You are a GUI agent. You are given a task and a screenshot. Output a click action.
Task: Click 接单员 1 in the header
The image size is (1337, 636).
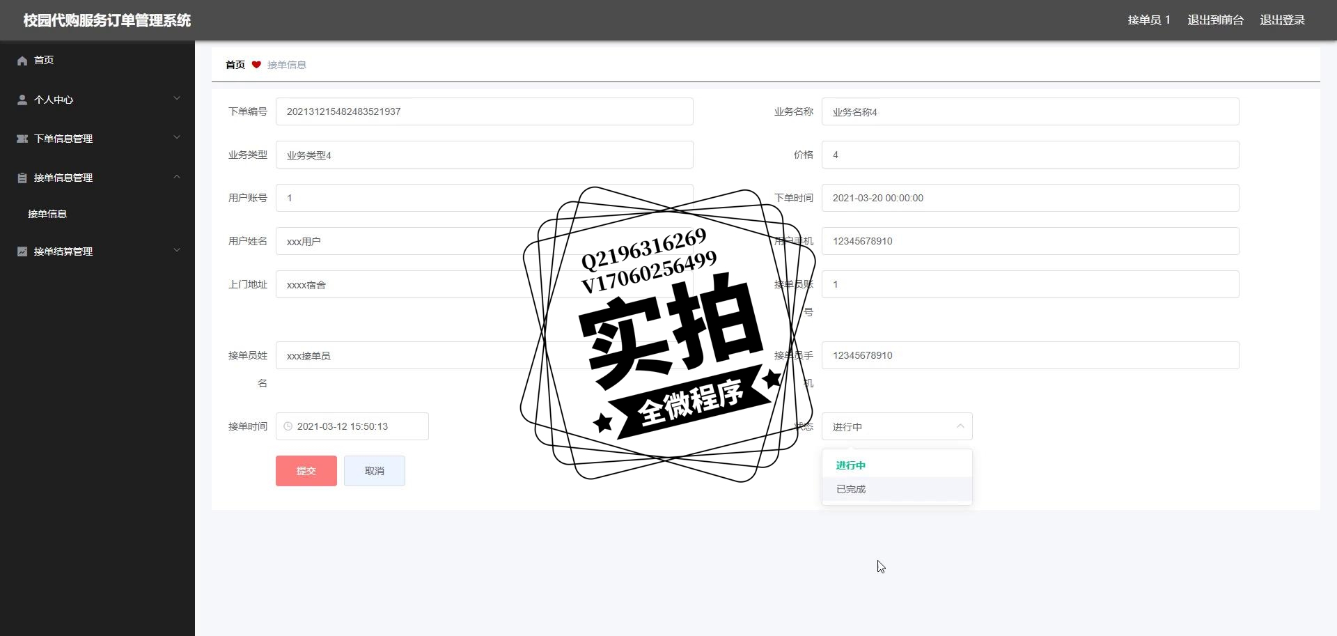tap(1149, 20)
